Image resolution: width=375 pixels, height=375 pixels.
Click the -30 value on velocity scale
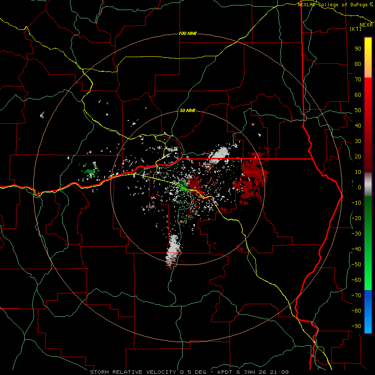point(356,234)
